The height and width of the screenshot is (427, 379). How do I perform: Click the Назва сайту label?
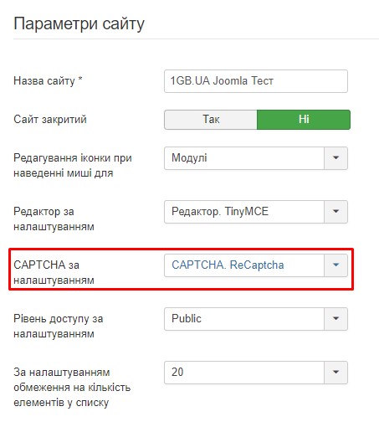pyautogui.click(x=48, y=81)
